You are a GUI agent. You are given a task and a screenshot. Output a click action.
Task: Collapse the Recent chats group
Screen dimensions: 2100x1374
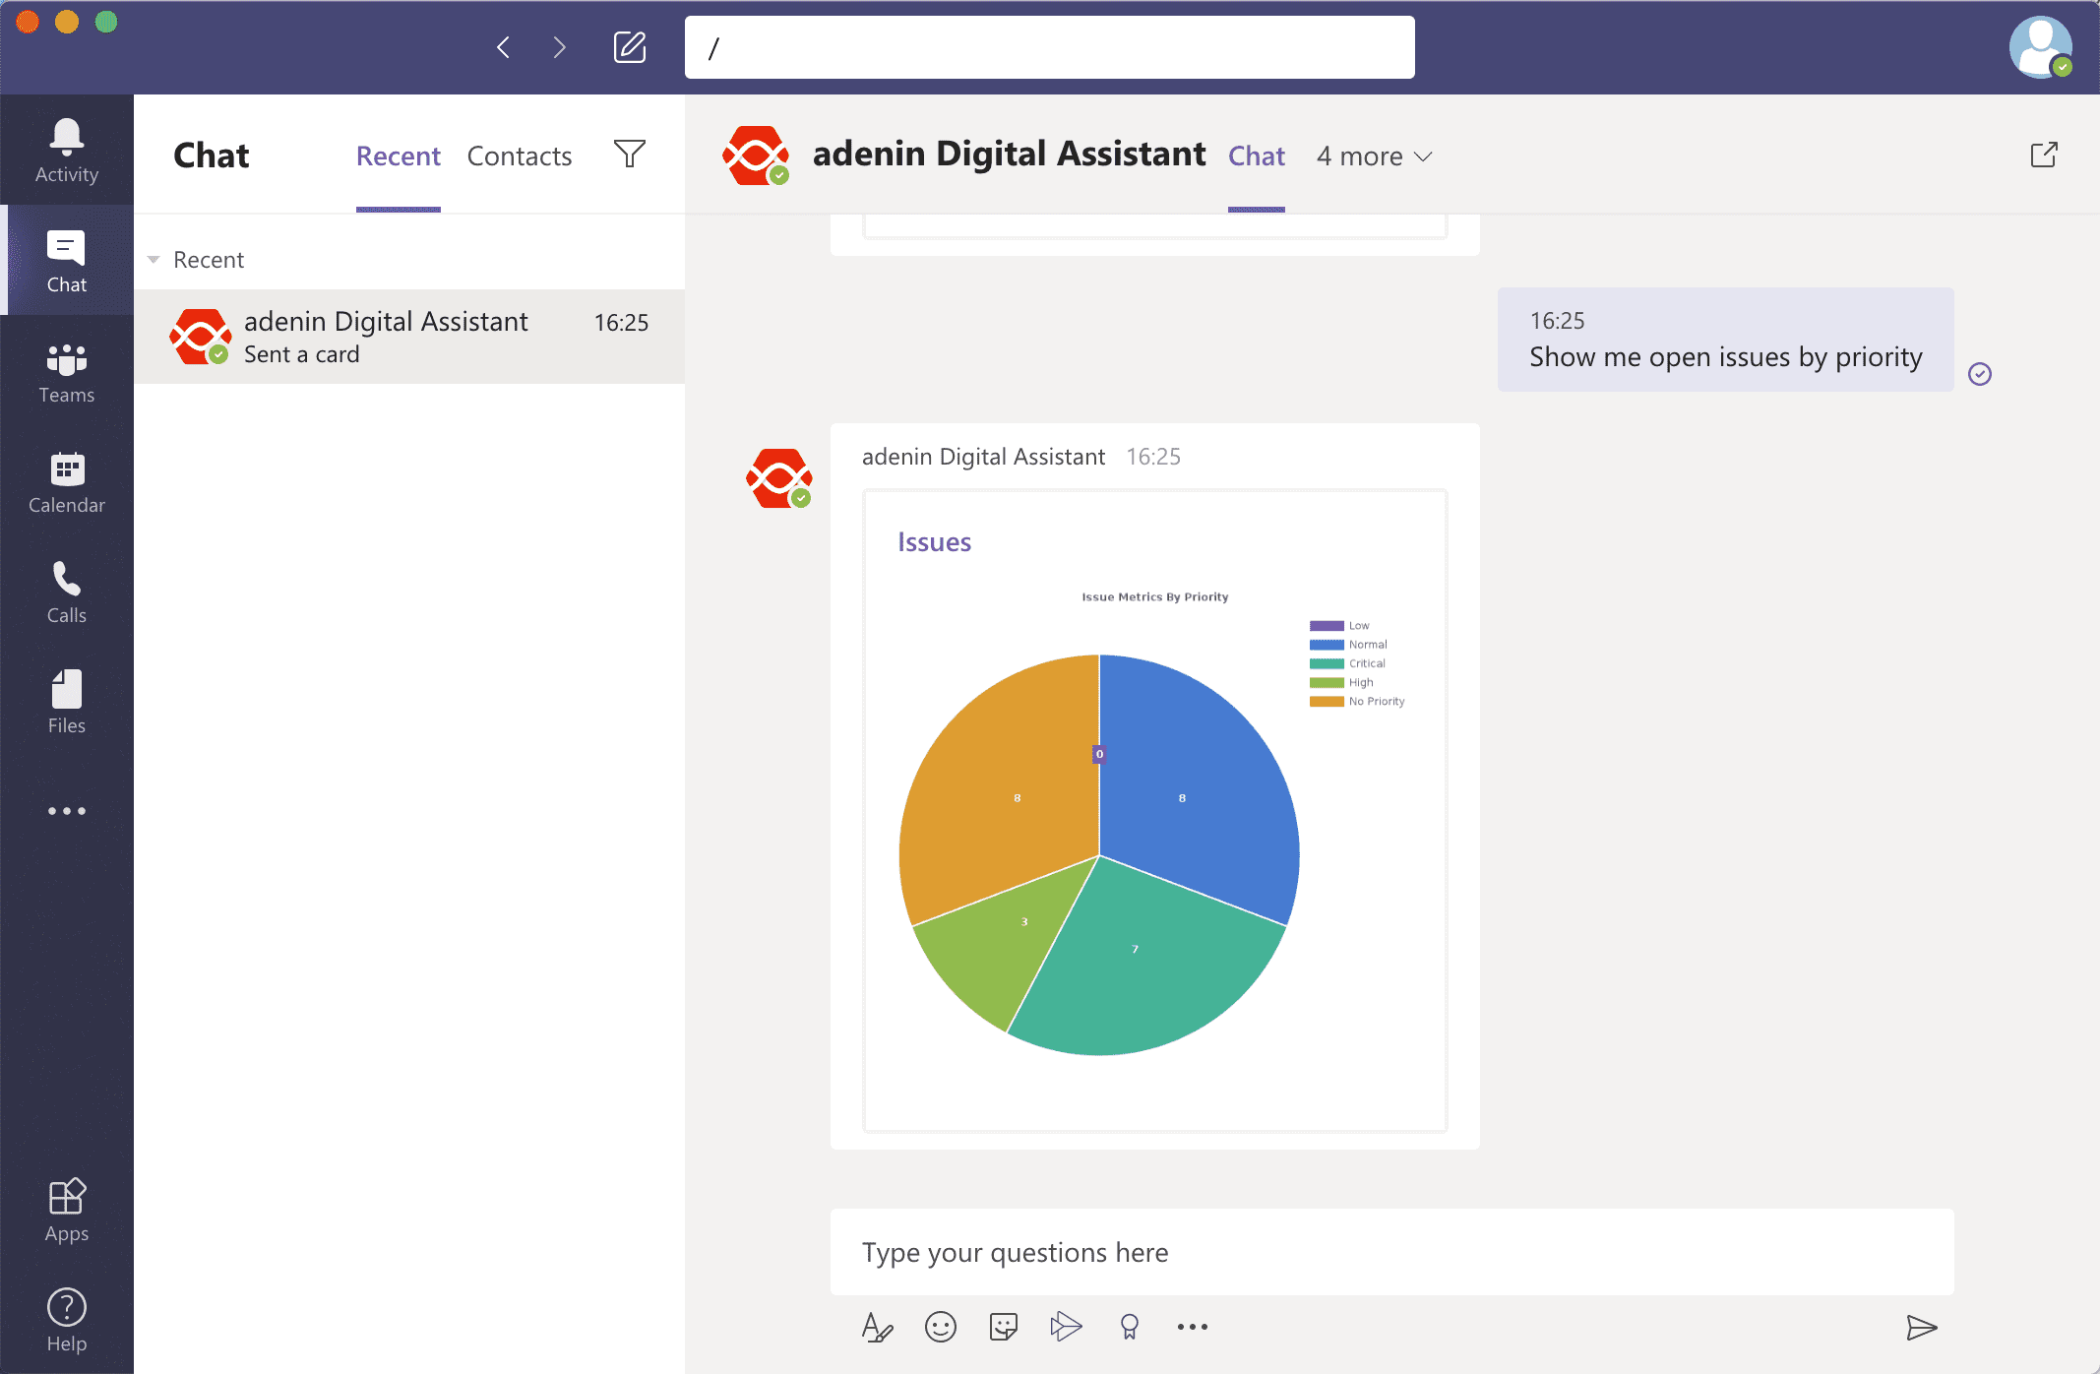(x=154, y=260)
